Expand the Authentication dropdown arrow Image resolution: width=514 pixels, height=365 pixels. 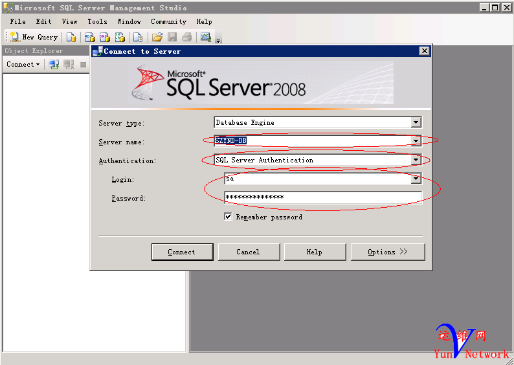pos(416,160)
